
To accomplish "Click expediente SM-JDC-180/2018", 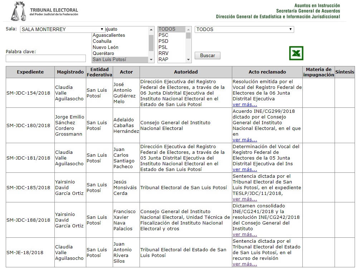I will pos(28,126).
